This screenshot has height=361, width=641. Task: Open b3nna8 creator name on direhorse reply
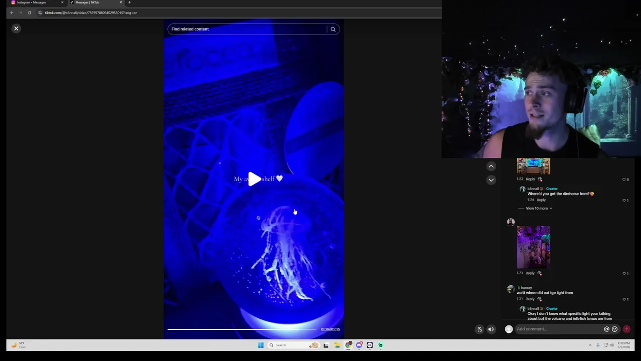[533, 189]
